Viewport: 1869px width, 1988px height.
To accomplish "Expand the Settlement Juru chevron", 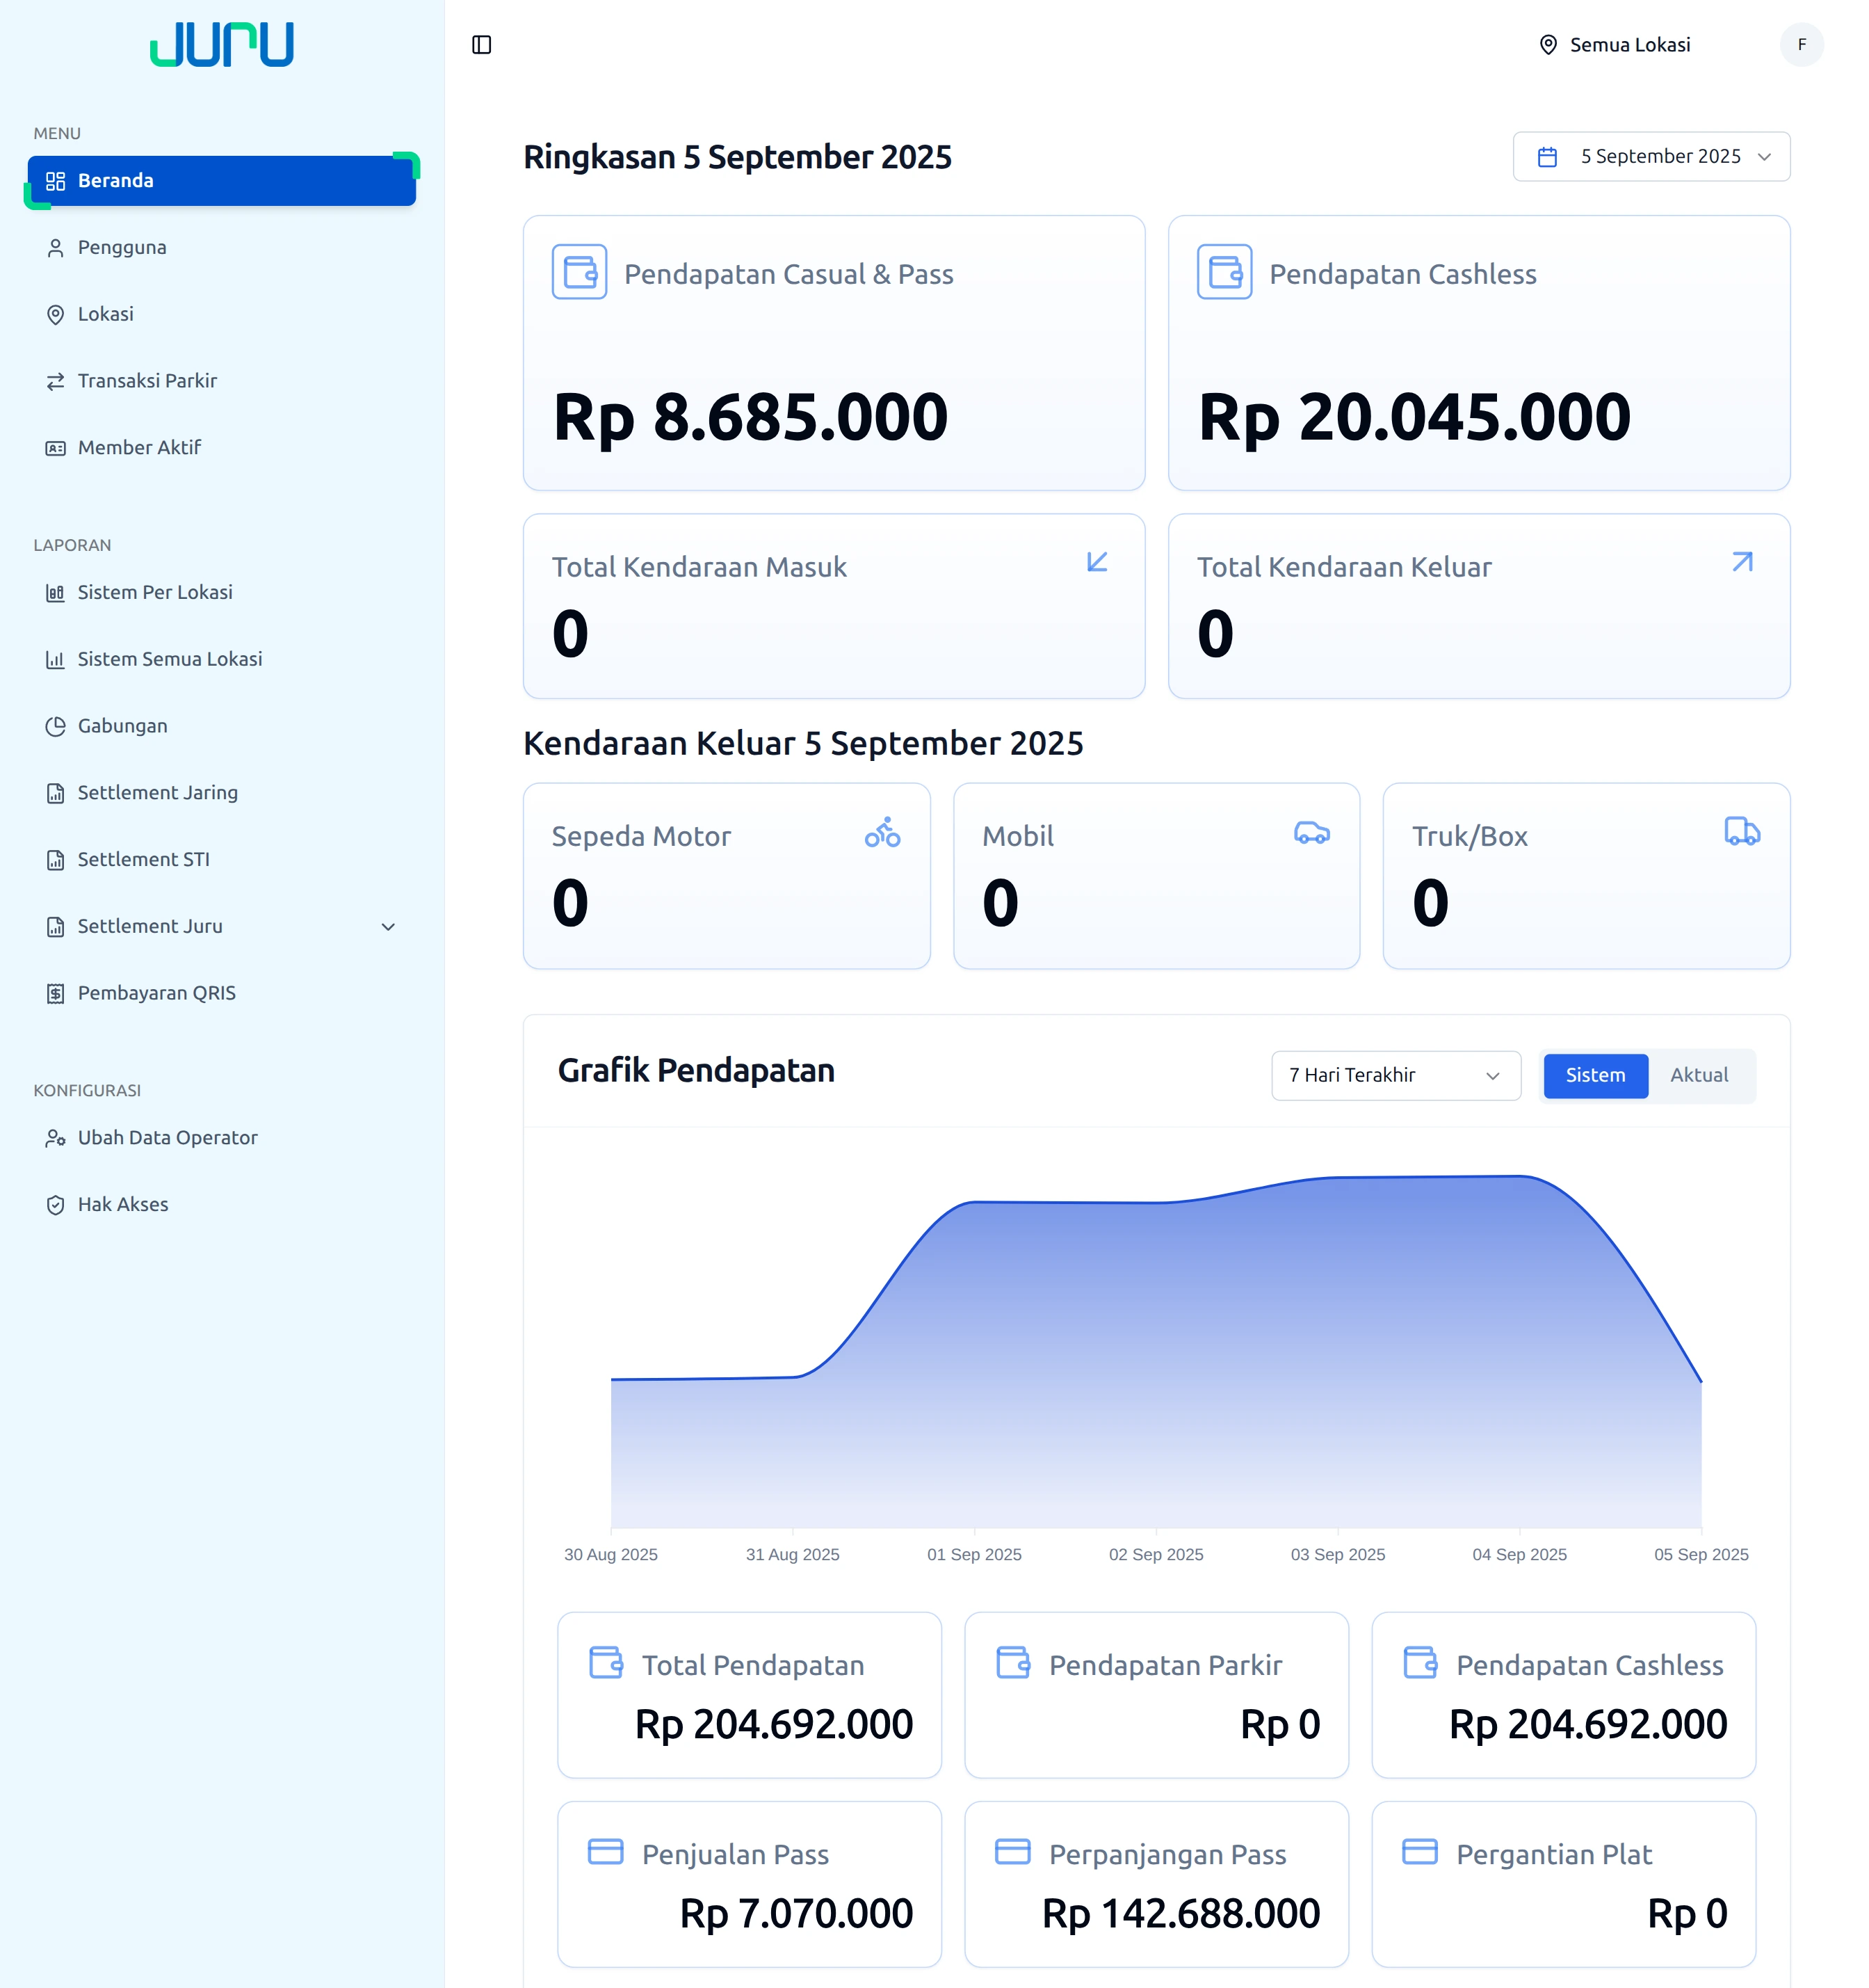I will 389,927.
